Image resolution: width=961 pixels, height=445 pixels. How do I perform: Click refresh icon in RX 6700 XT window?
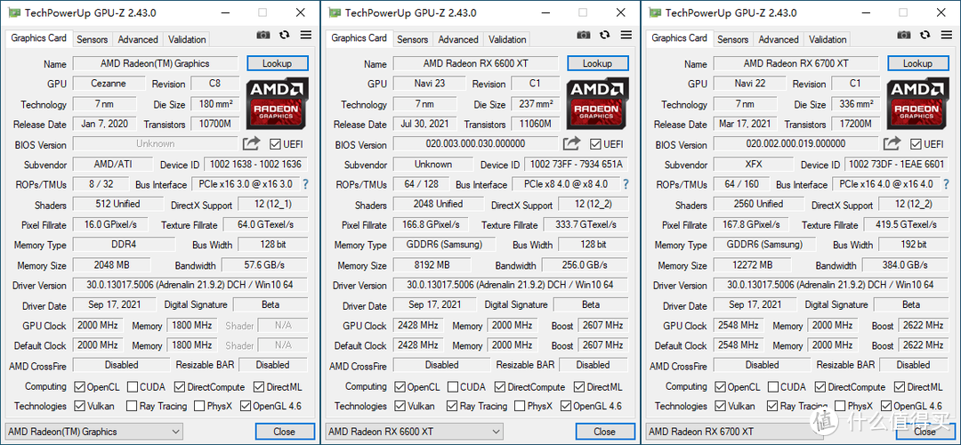[x=925, y=35]
